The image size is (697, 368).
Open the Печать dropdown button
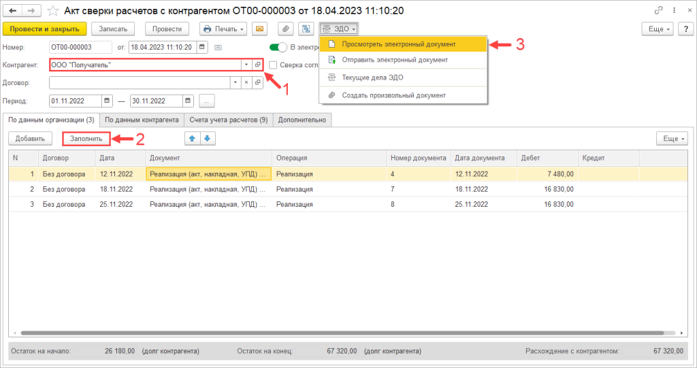pos(223,29)
